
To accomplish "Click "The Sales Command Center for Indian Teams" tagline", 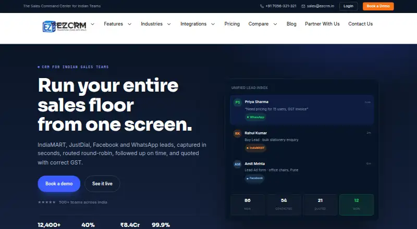I will pos(62,6).
